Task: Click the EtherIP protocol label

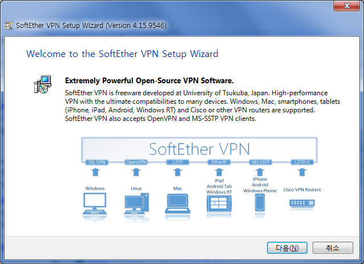Action: pos(219,162)
